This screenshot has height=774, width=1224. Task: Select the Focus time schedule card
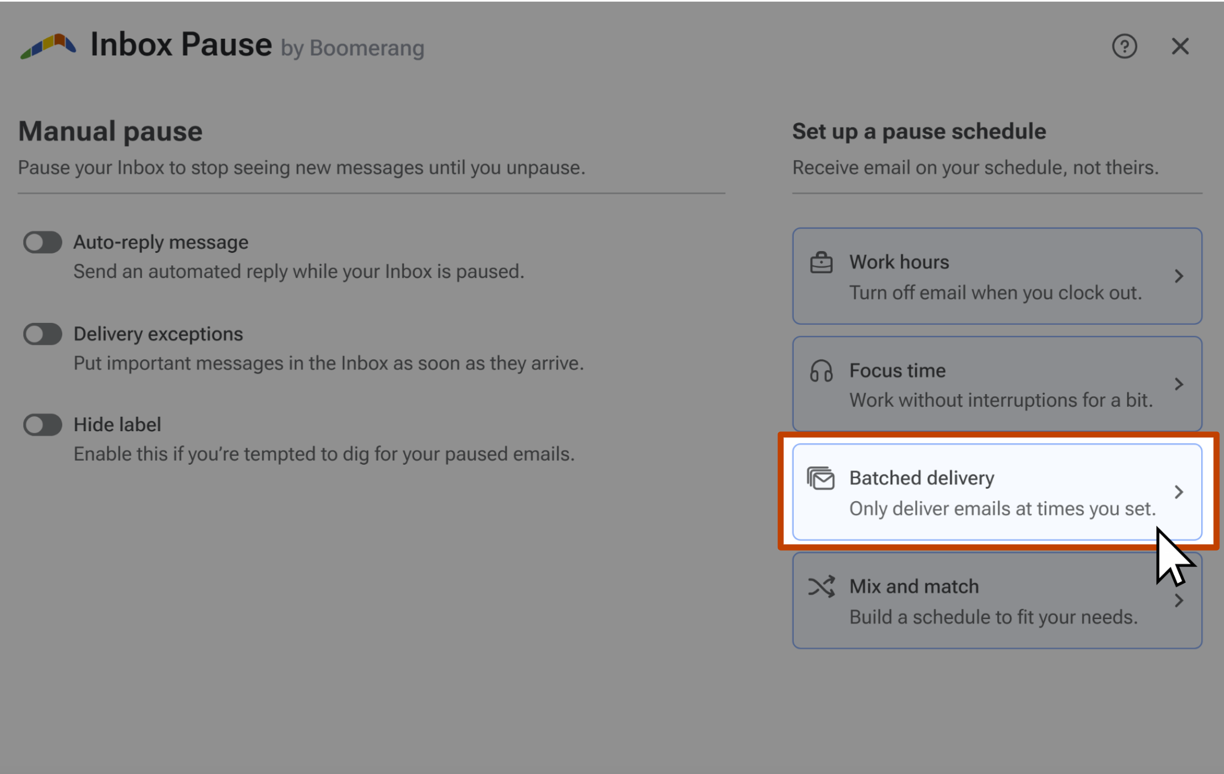click(997, 384)
